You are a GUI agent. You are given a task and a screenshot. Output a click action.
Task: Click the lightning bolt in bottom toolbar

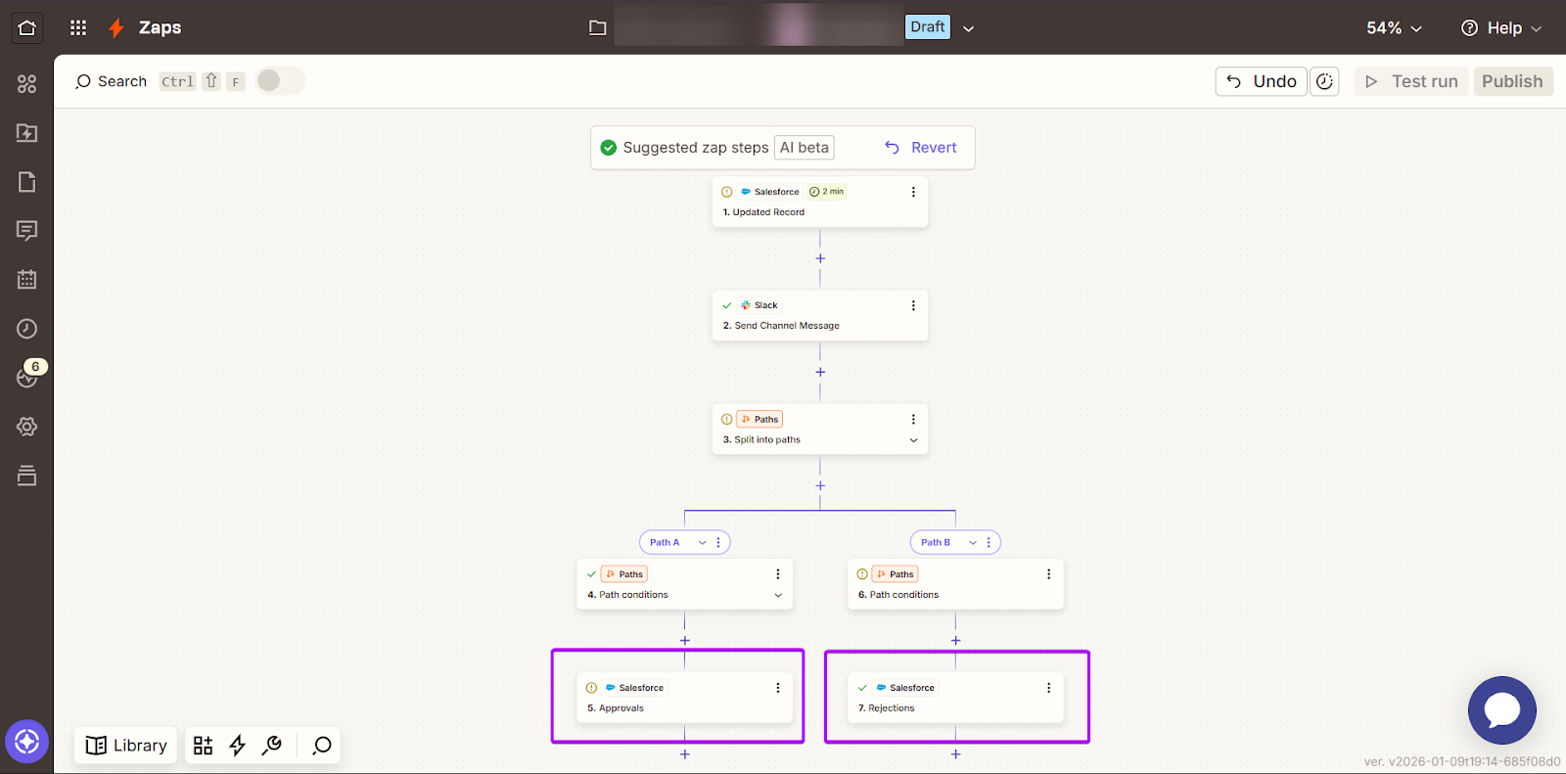click(x=237, y=746)
